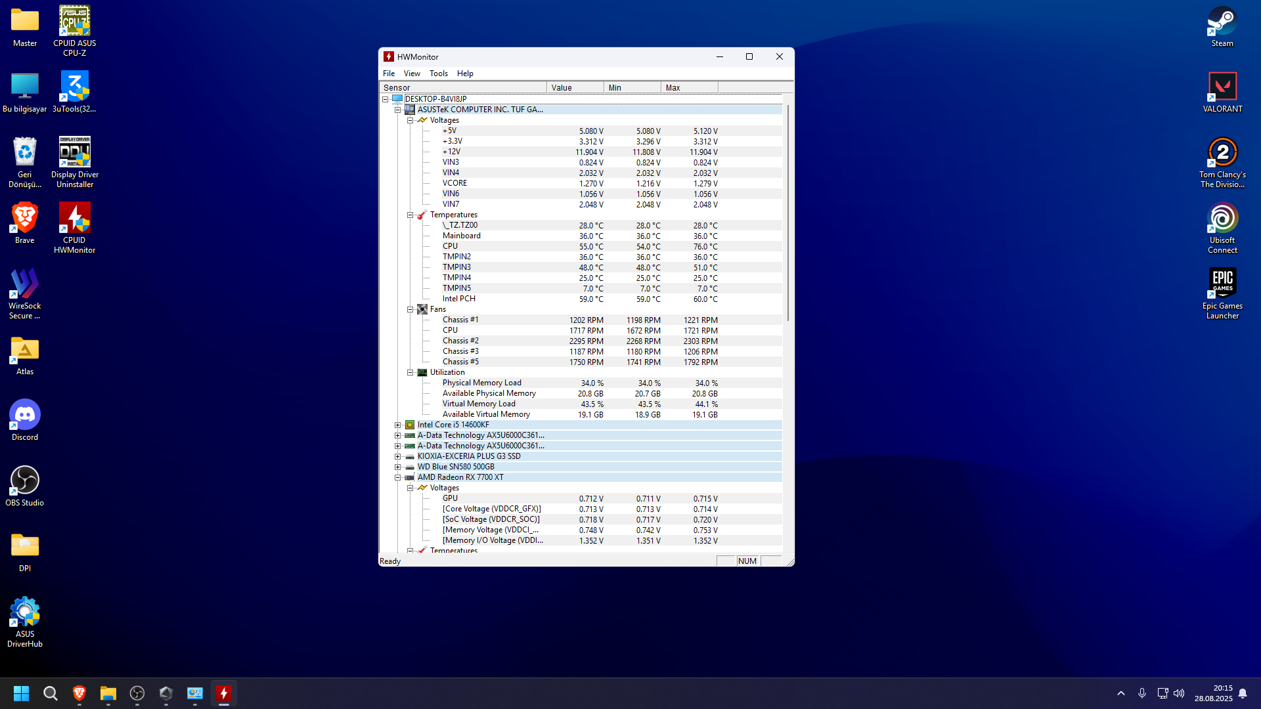Open the View menu in HWMonitor

[x=412, y=74]
